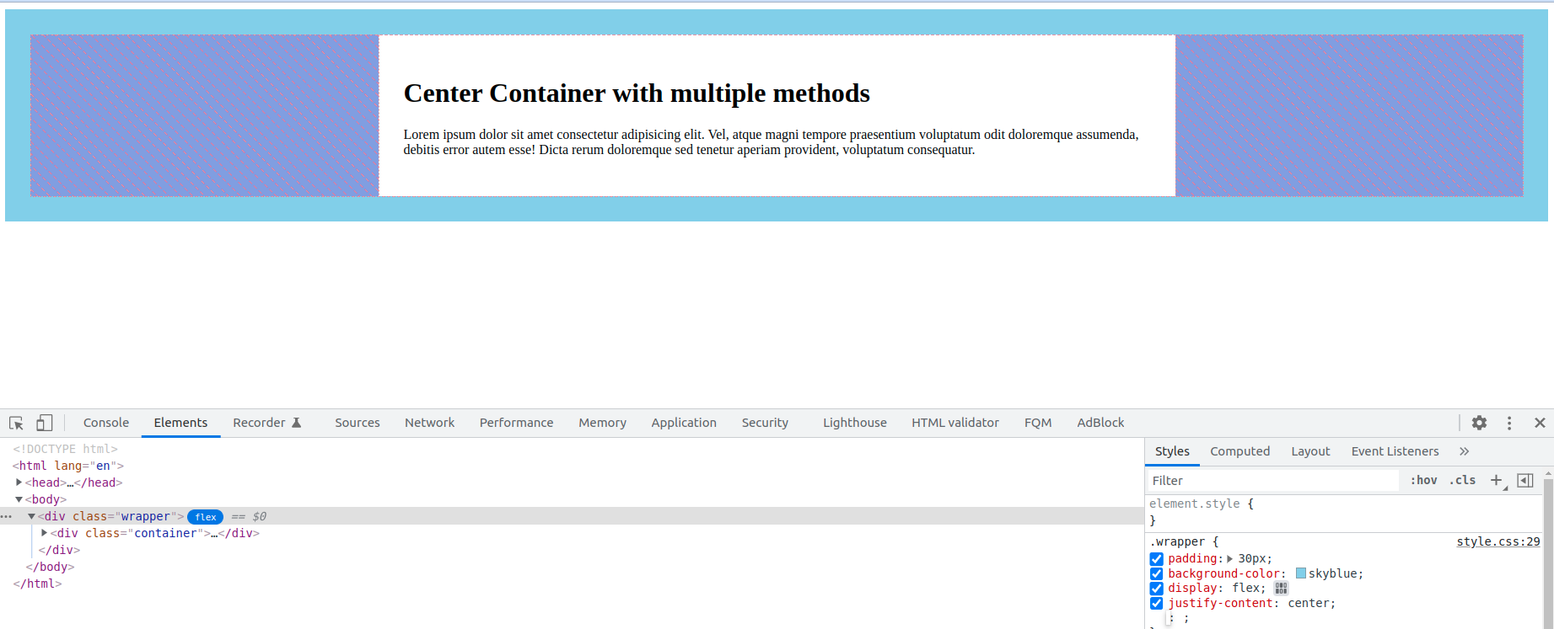Select the Elements tab
The height and width of the screenshot is (629, 1554).
coord(180,423)
